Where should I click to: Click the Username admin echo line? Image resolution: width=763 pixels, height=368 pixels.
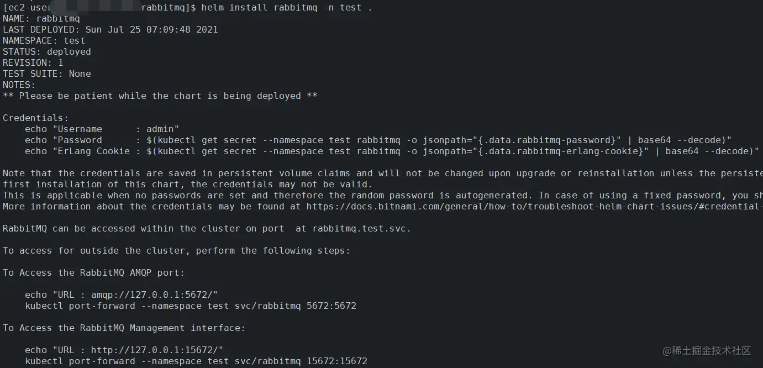click(x=102, y=129)
